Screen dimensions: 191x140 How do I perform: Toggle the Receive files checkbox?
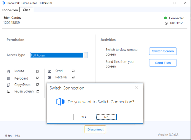pos(73,77)
